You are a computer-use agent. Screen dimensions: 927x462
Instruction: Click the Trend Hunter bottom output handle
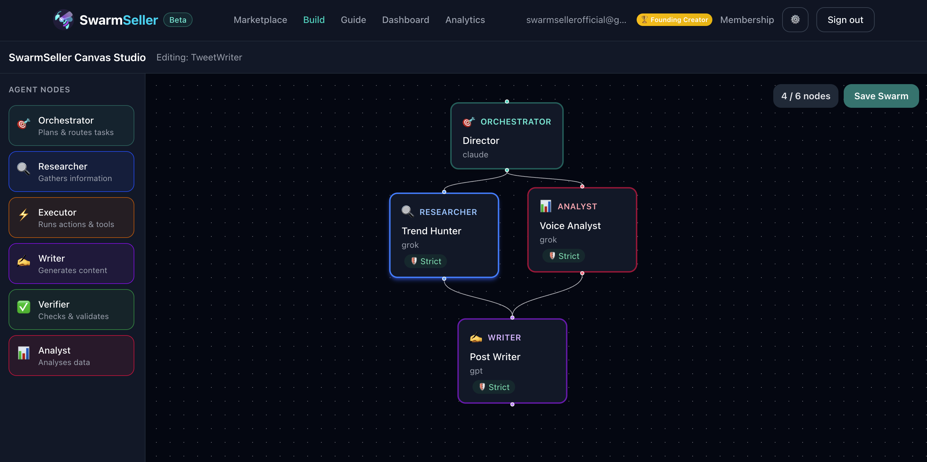click(x=444, y=279)
